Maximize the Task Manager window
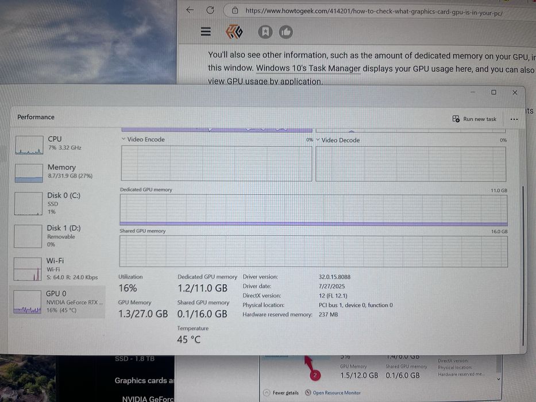The height and width of the screenshot is (402, 536). click(493, 92)
